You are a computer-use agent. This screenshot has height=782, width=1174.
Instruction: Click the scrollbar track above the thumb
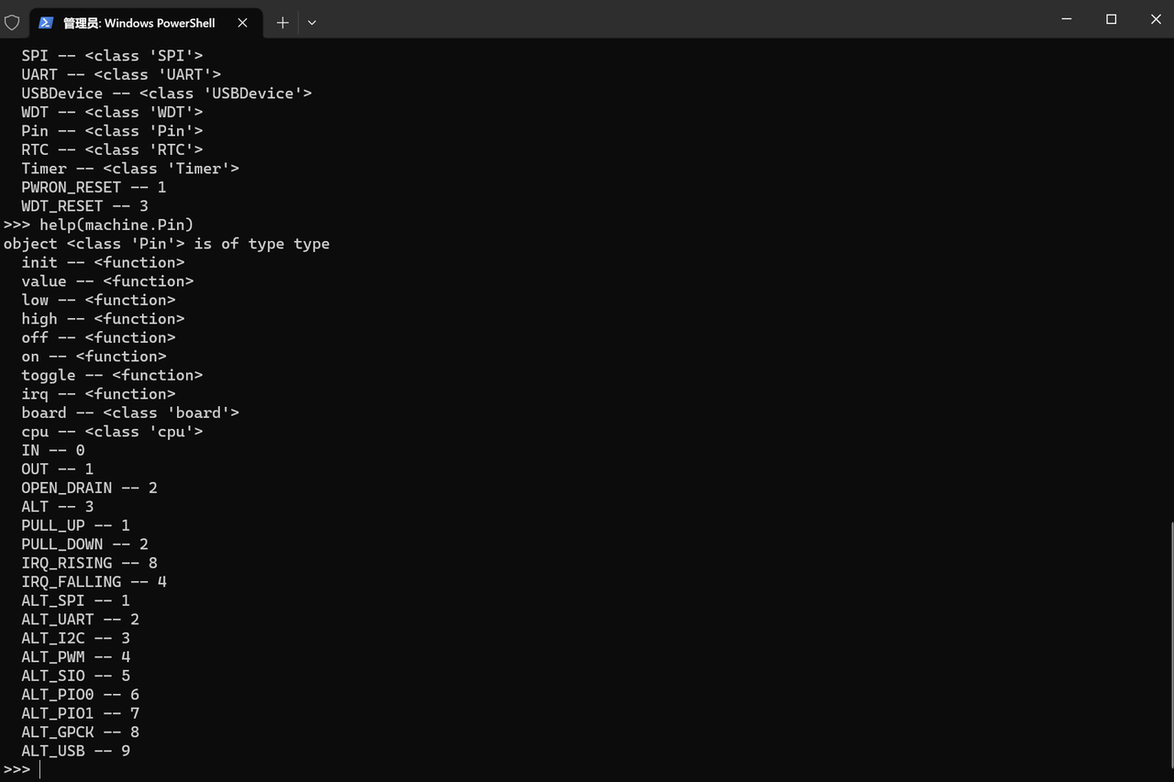click(x=1171, y=280)
